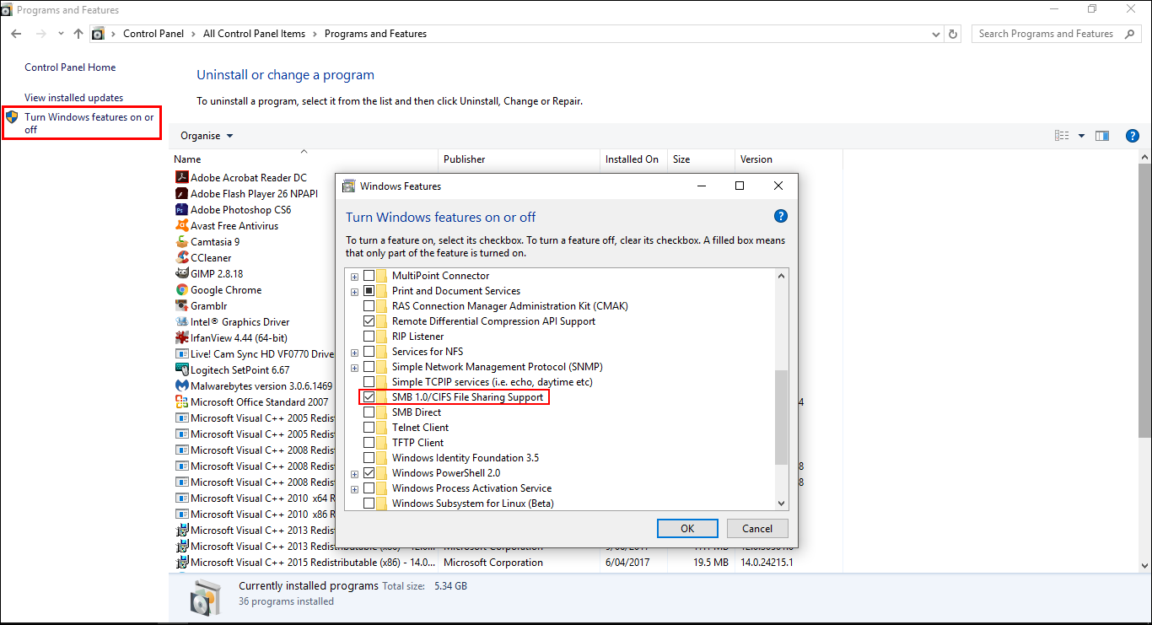Enable RAS Connection Manager Administration Kit checkbox
Screen dimensions: 1152x625
pyautogui.click(x=369, y=306)
